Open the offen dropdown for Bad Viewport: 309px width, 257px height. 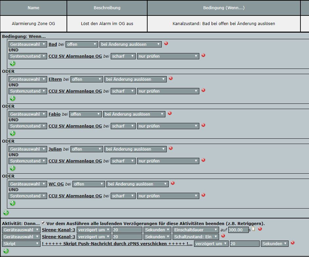point(82,44)
